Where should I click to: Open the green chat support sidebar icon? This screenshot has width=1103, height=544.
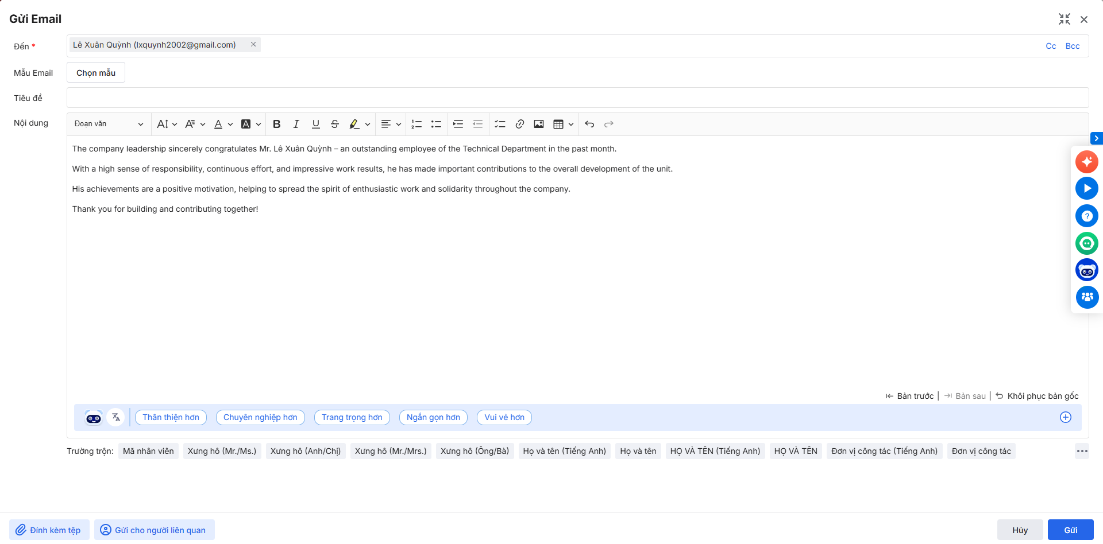pyautogui.click(x=1087, y=243)
